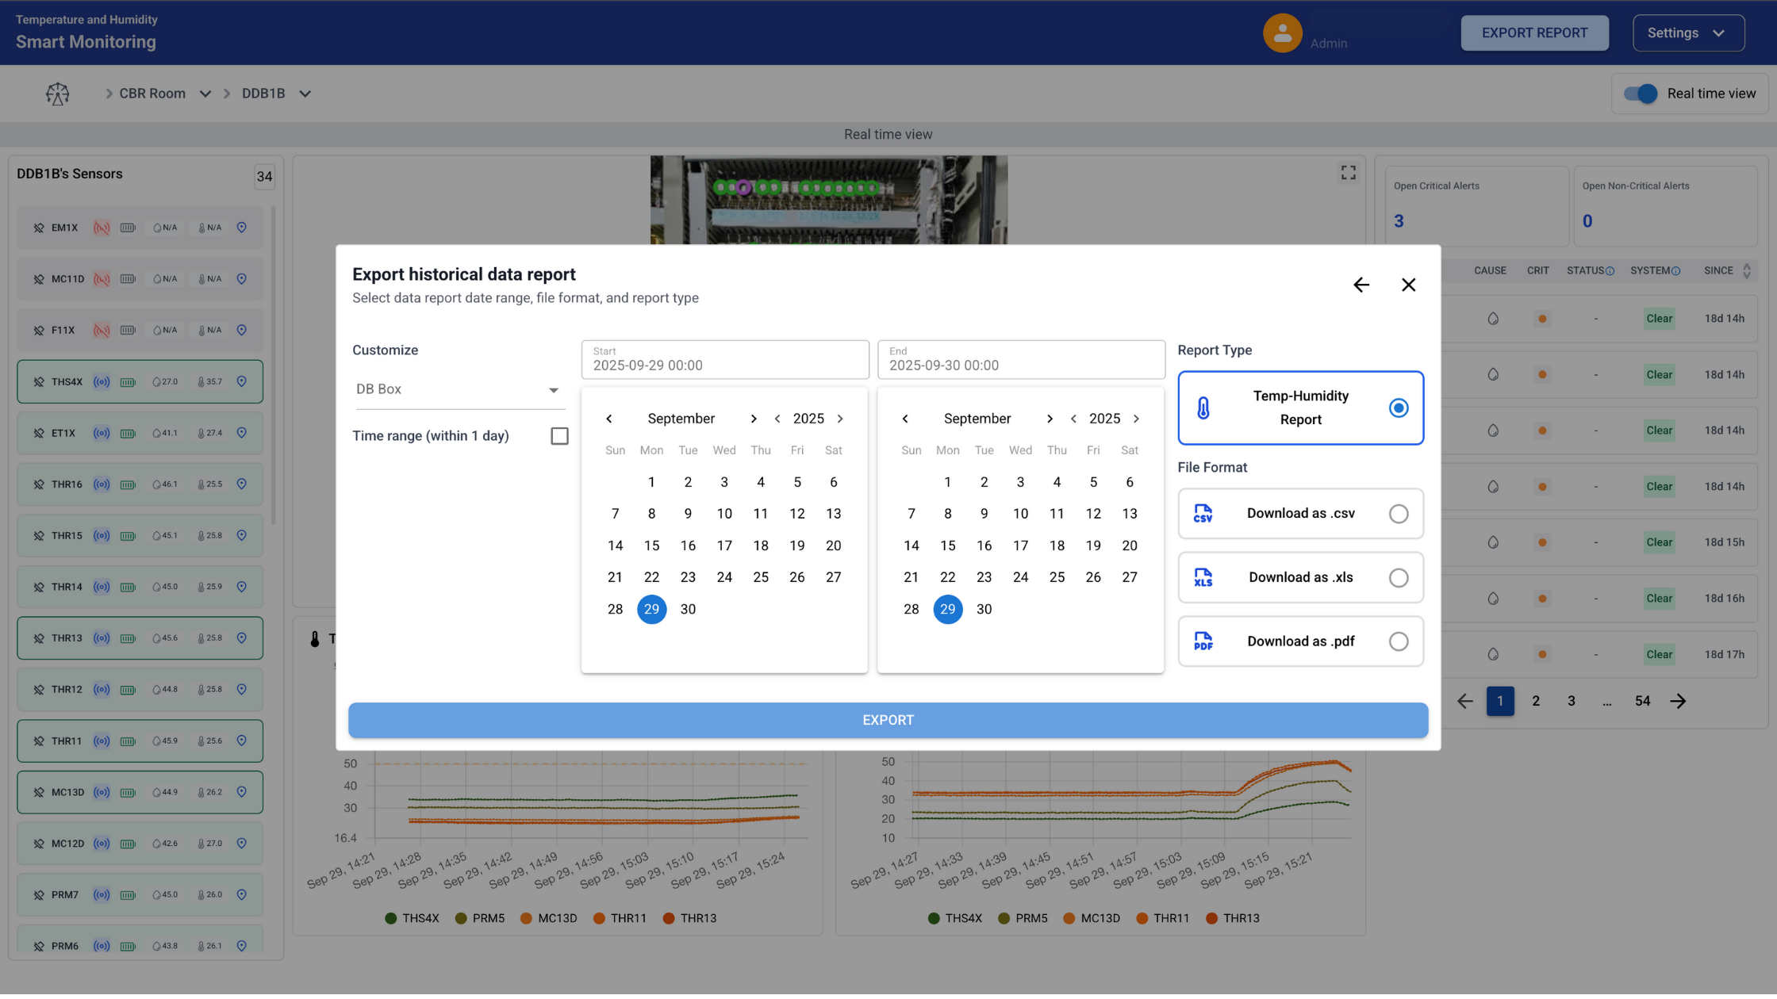Click the fullscreen expand icon on image panel

[x=1348, y=173]
